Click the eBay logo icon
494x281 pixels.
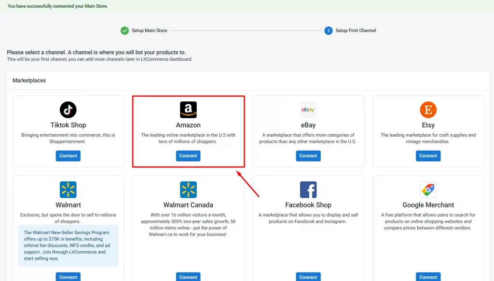[308, 110]
